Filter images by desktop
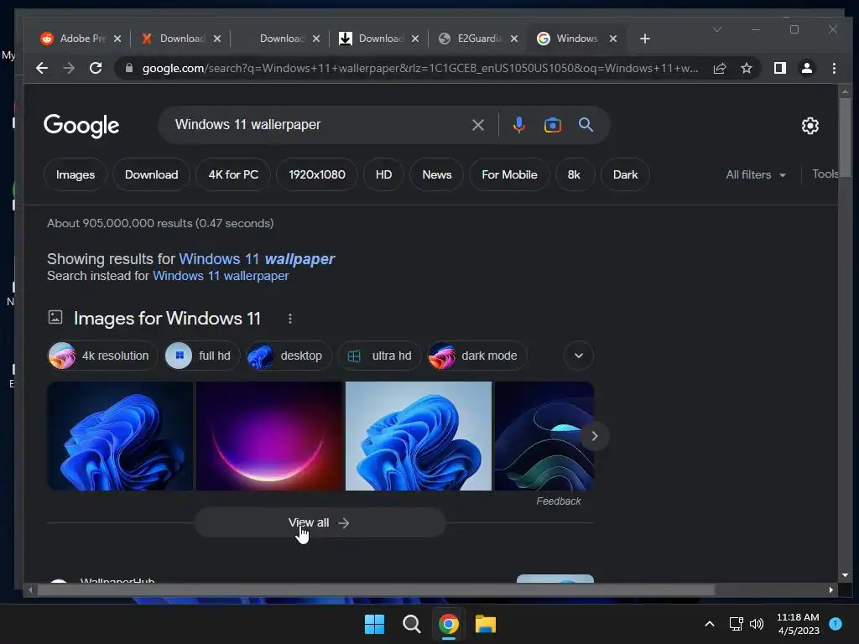 [x=289, y=356]
